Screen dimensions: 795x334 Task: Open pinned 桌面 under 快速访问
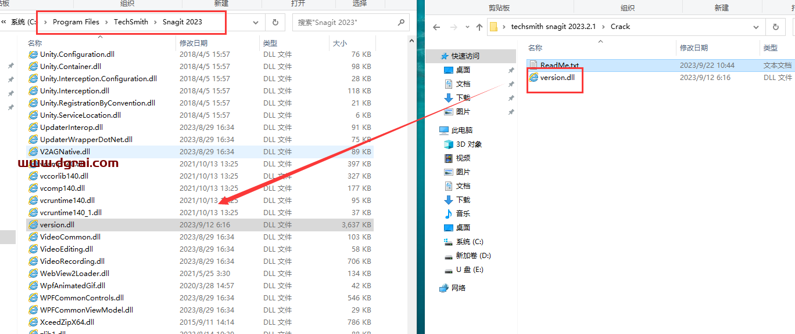tap(457, 70)
